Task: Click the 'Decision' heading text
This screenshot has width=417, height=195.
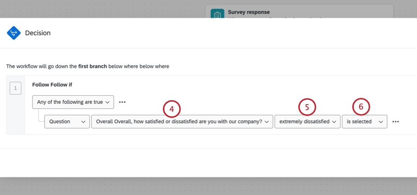Action: pos(38,33)
